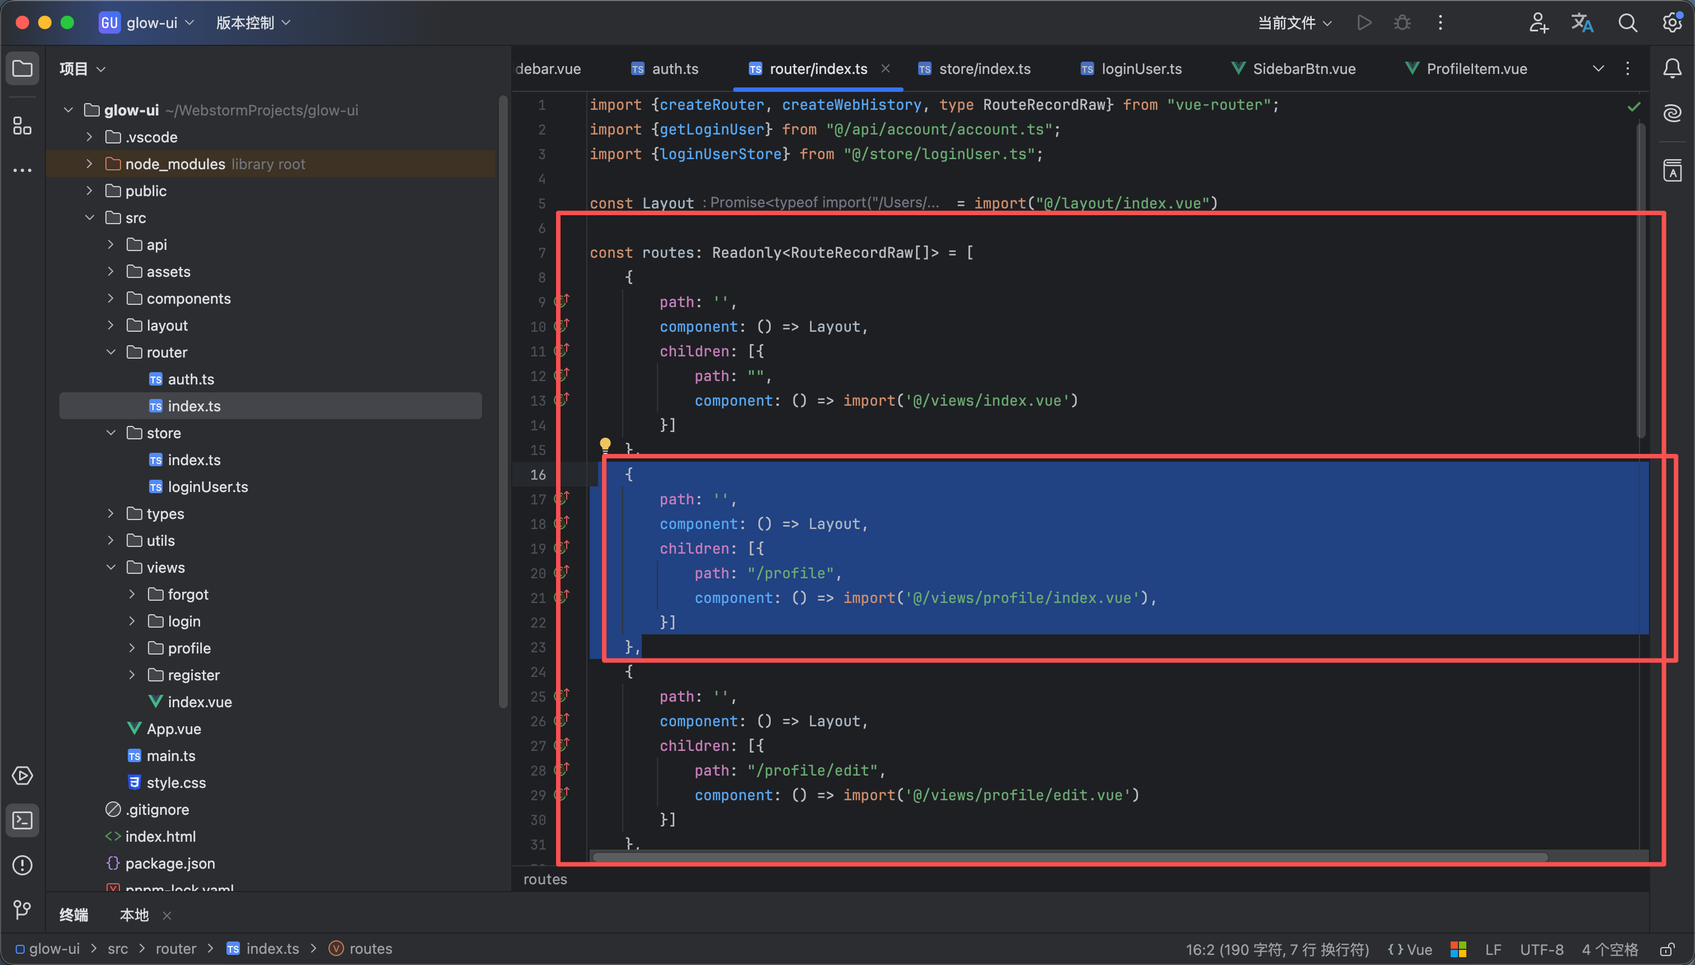Click the router breadcrumb in the navigation bar

[175, 949]
